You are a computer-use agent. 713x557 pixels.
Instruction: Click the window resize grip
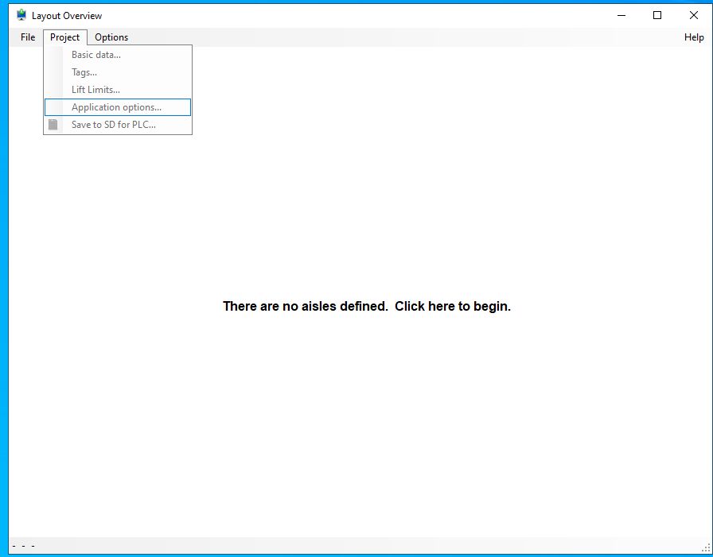[706, 548]
